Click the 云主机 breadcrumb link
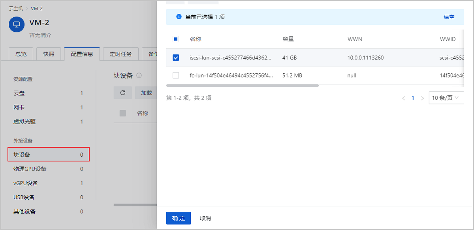 tap(16, 9)
